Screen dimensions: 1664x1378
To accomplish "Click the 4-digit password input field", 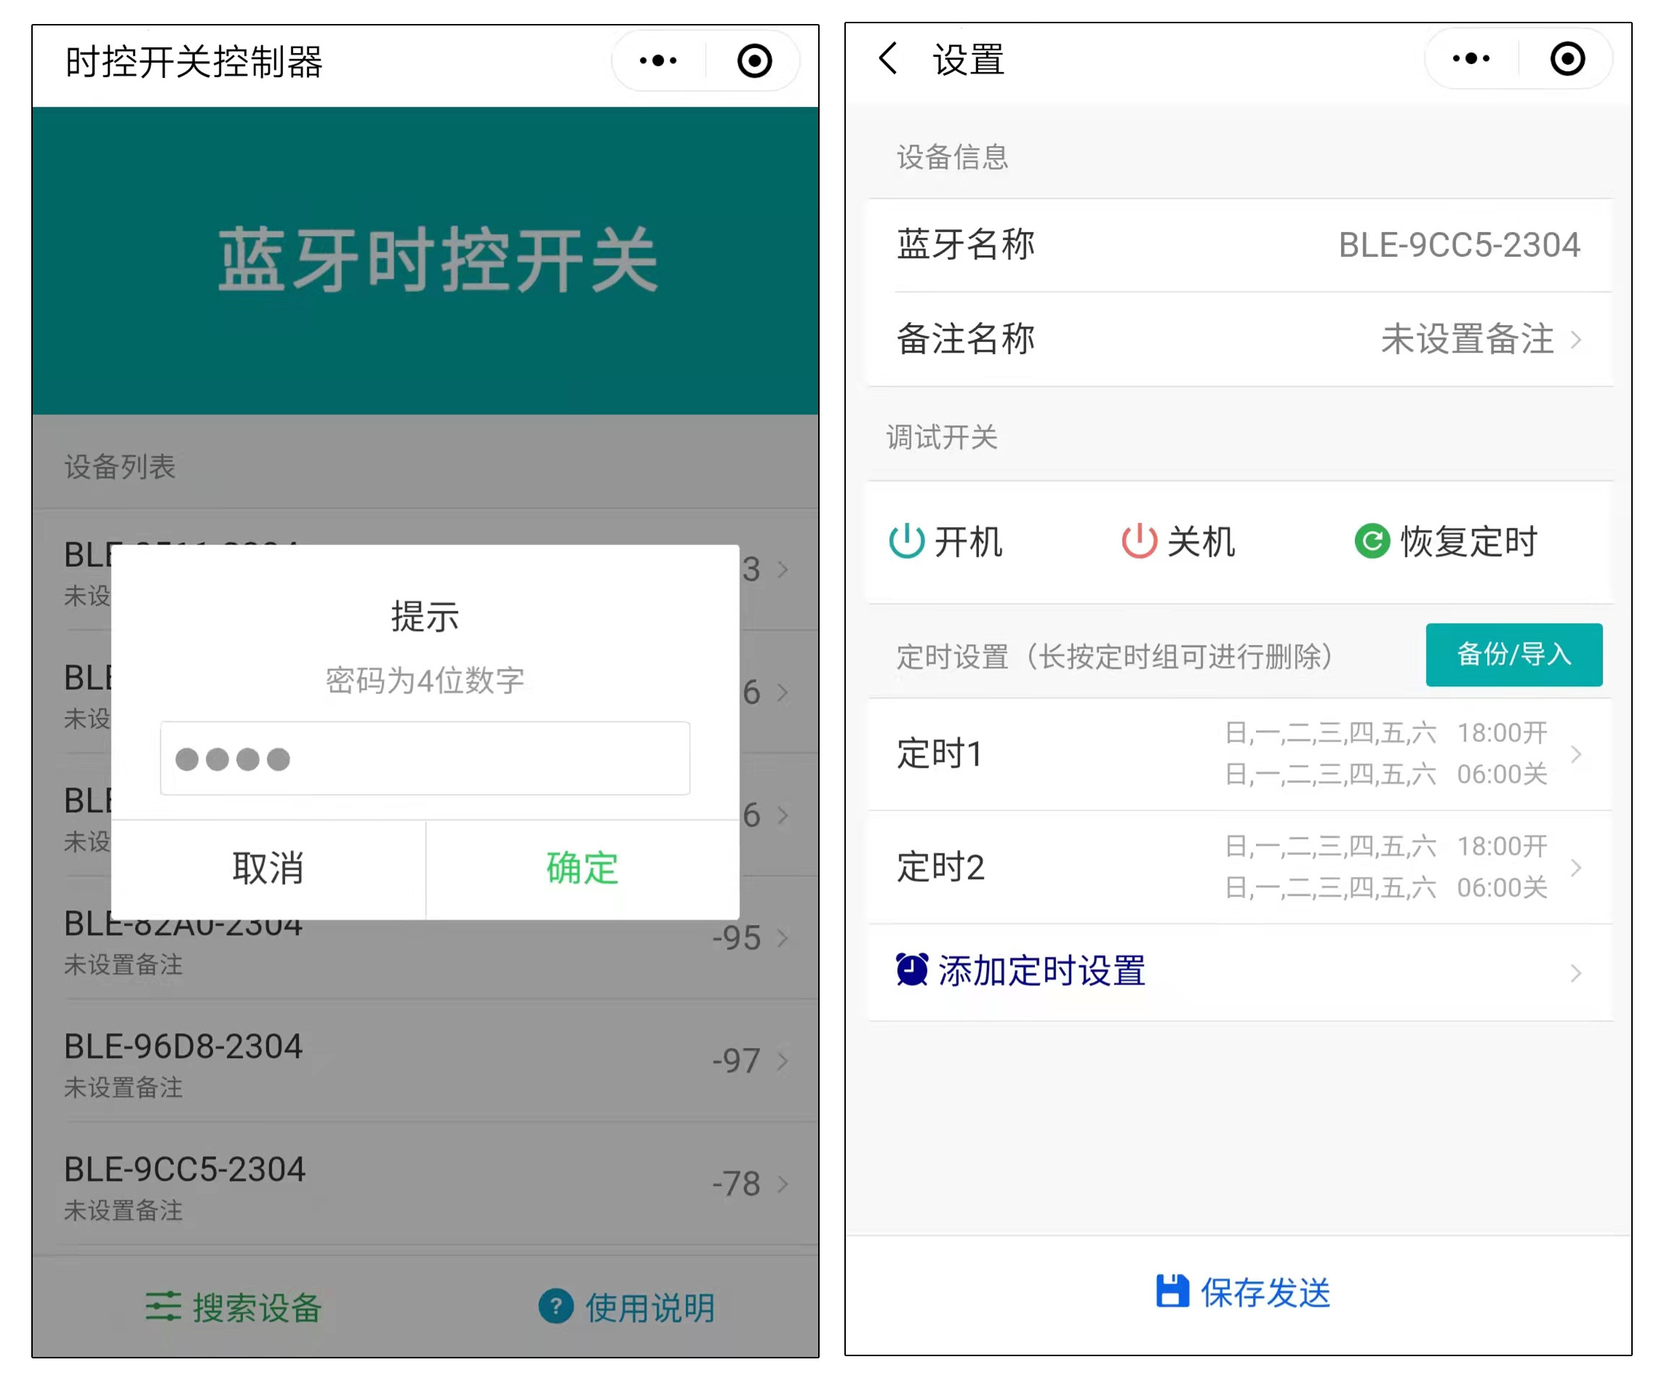I will [425, 758].
